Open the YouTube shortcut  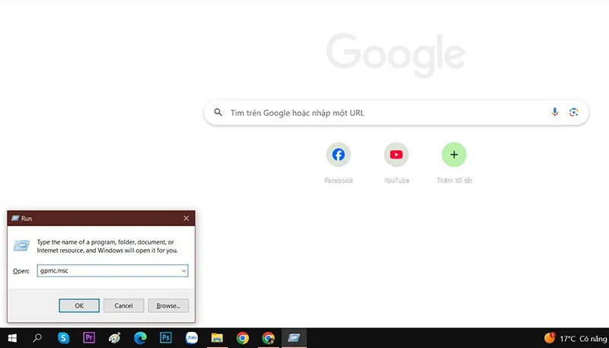(396, 155)
